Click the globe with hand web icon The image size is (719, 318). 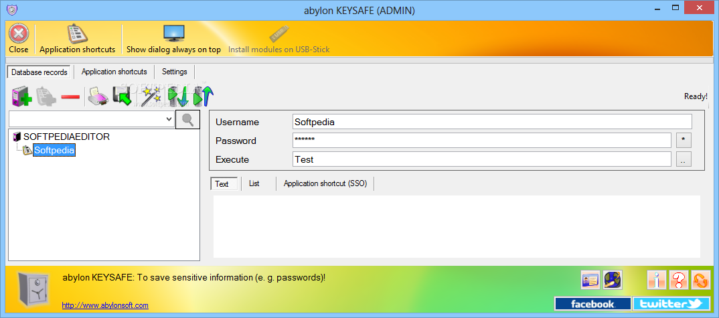[613, 279]
